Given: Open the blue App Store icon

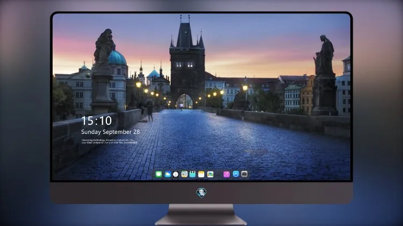Looking at the screenshot, I should click(236, 174).
